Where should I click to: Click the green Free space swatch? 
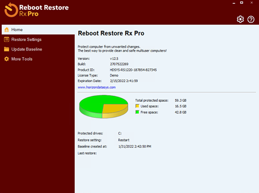(x=137, y=112)
